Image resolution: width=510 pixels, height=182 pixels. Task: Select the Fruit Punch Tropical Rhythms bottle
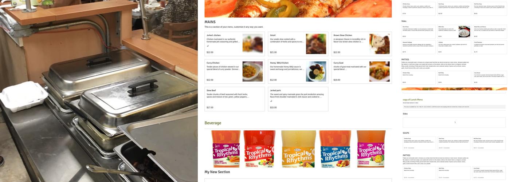[257, 149]
